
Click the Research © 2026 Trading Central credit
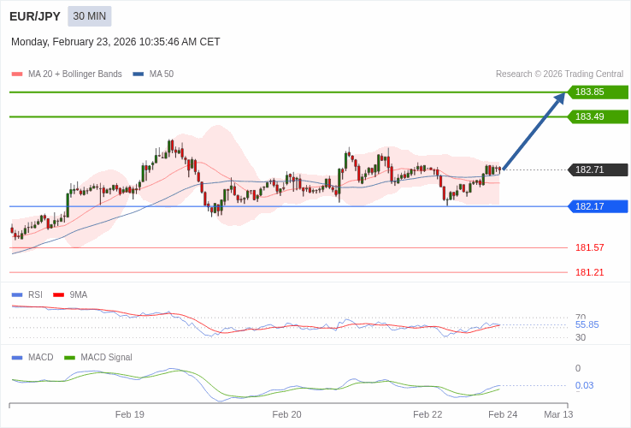(x=559, y=74)
